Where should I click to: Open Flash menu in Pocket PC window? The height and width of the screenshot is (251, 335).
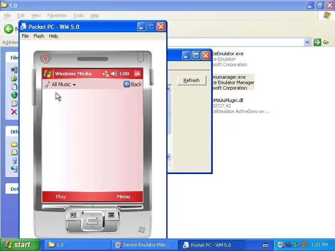[39, 36]
